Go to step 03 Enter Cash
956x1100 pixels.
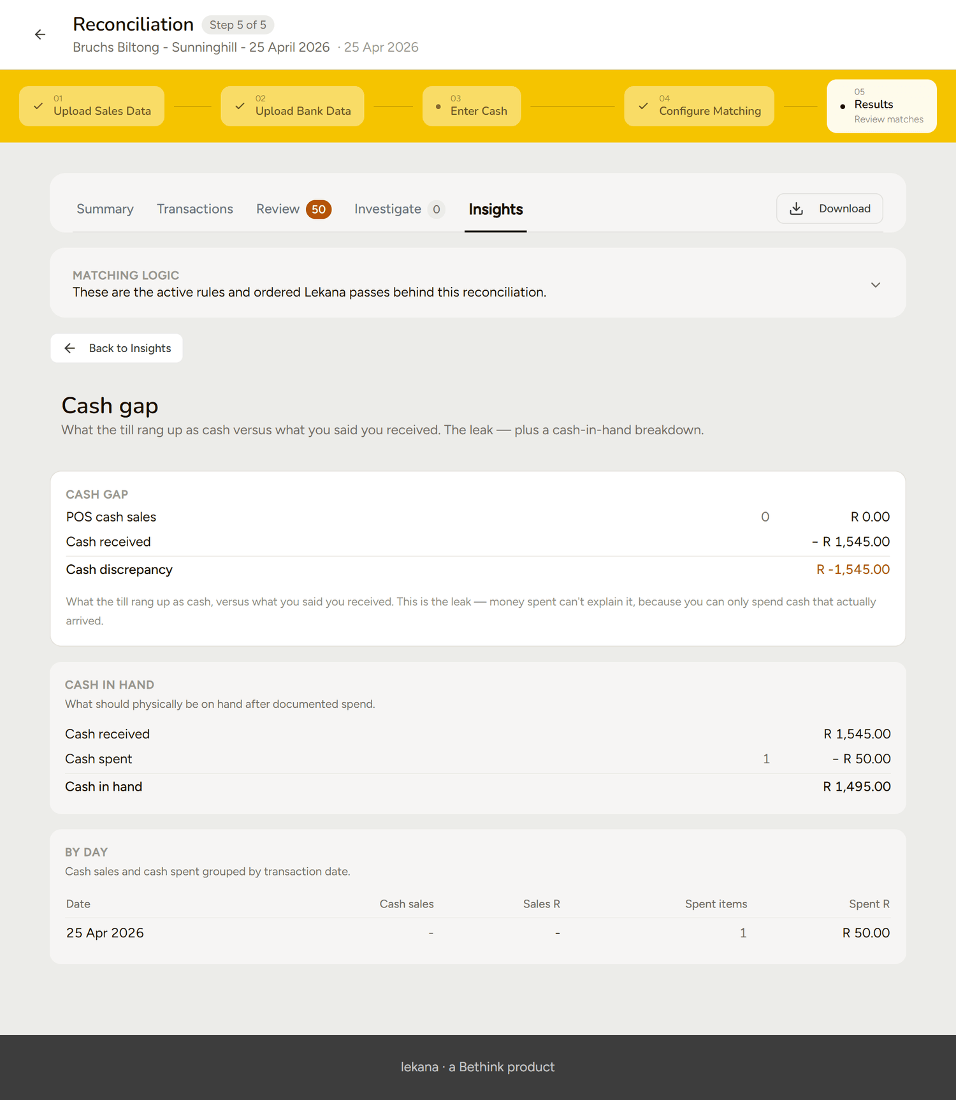pos(472,106)
